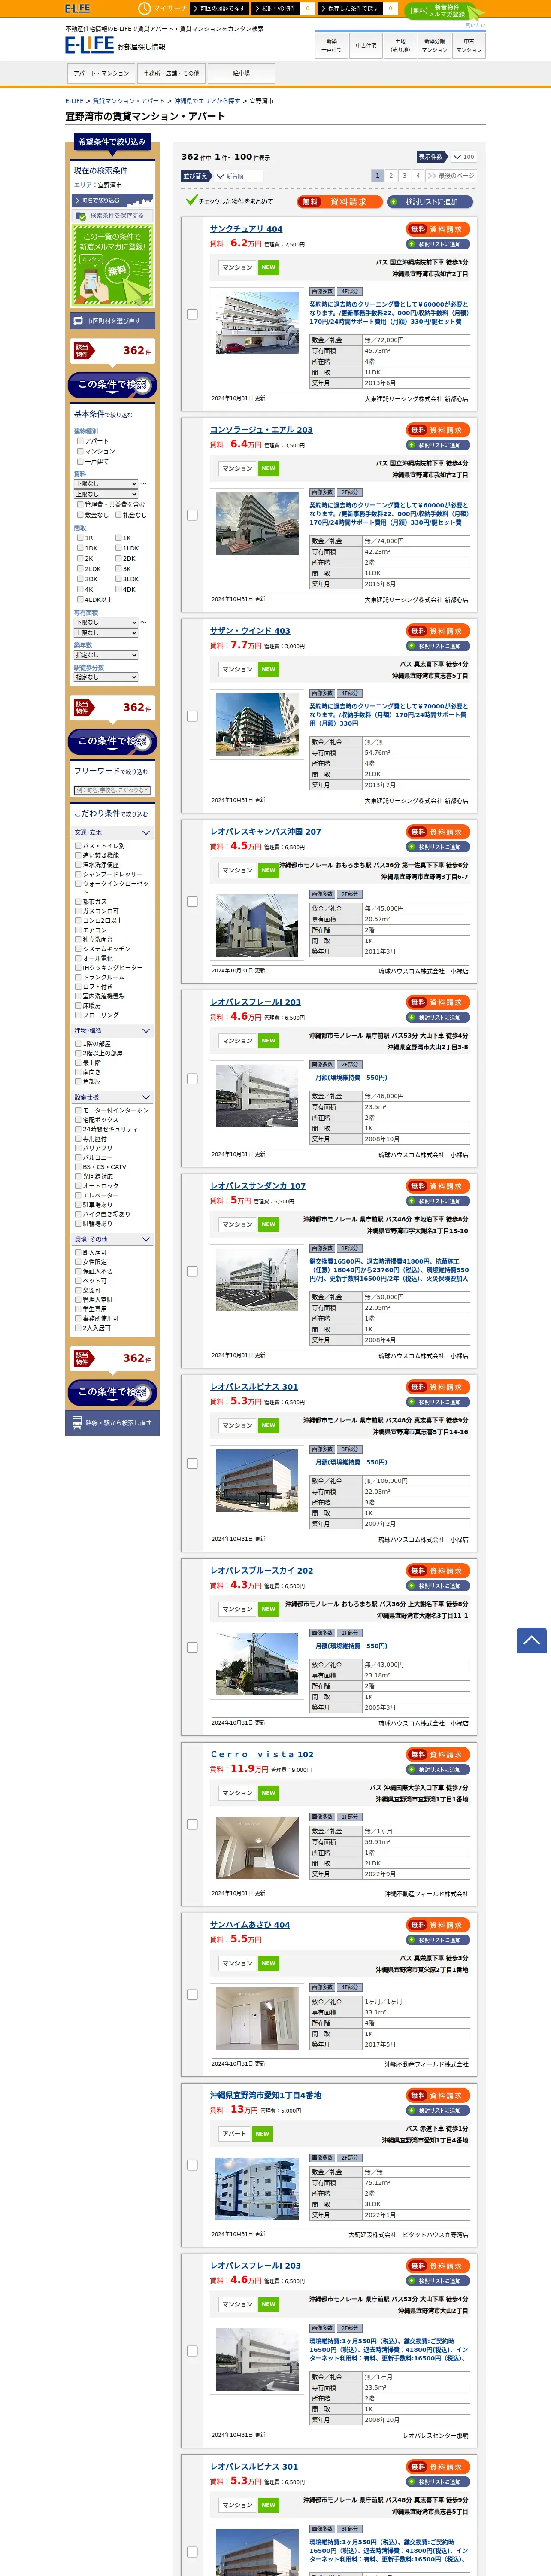Screen dimensions: 551x2576
Task: Click the bulk 無料 資料請求 button
Action: 339,202
